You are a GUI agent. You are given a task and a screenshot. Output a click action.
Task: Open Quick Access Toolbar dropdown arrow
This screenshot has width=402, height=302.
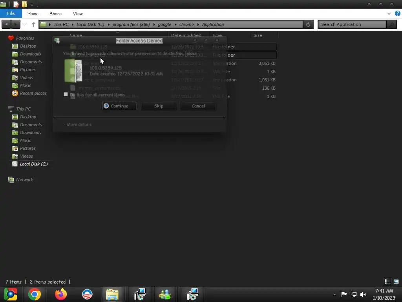(32, 5)
